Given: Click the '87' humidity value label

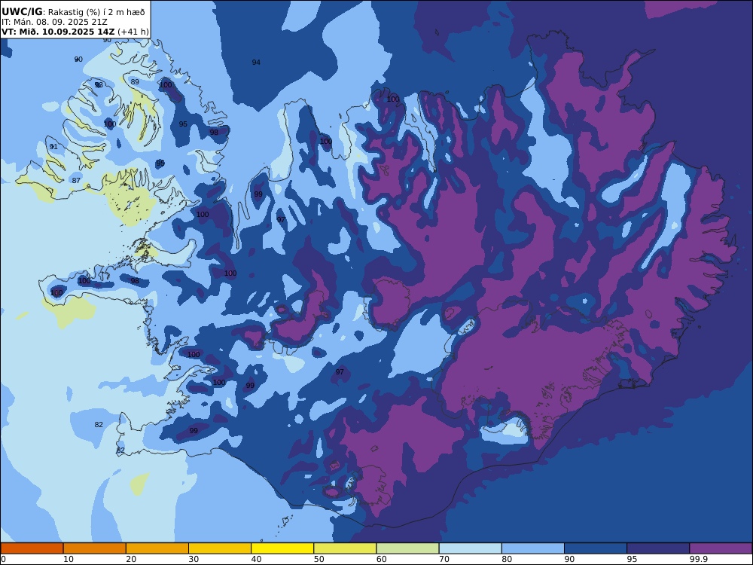Looking at the screenshot, I should pos(76,180).
